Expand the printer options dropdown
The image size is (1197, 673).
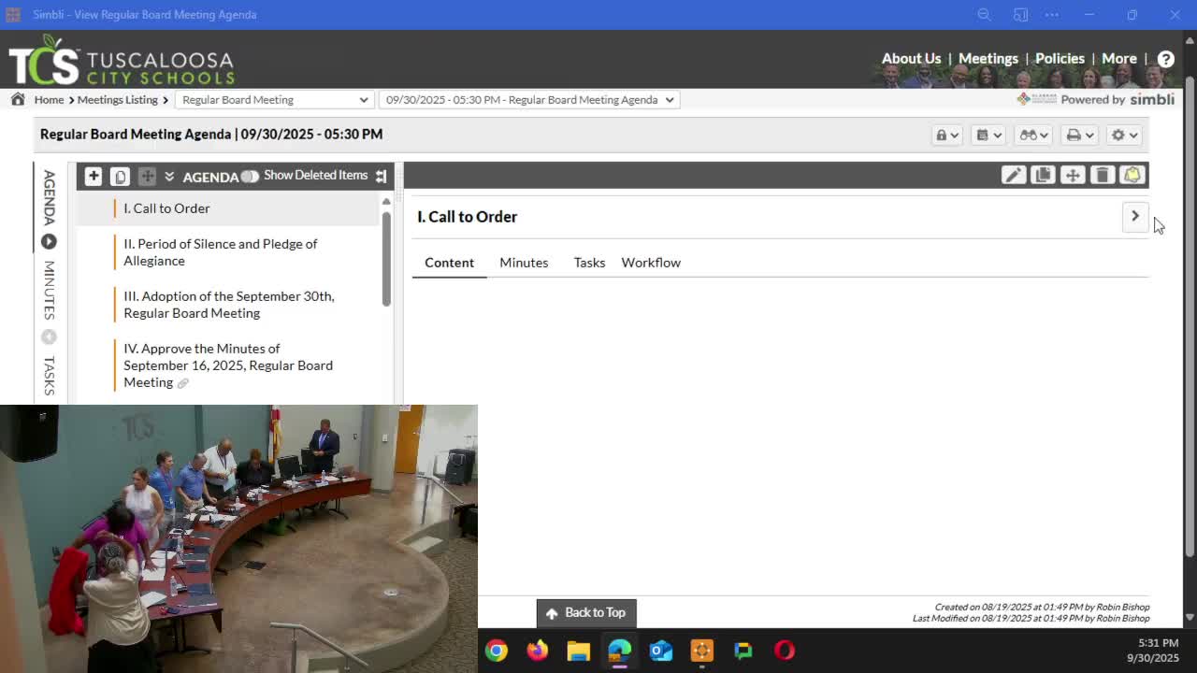tap(1079, 136)
